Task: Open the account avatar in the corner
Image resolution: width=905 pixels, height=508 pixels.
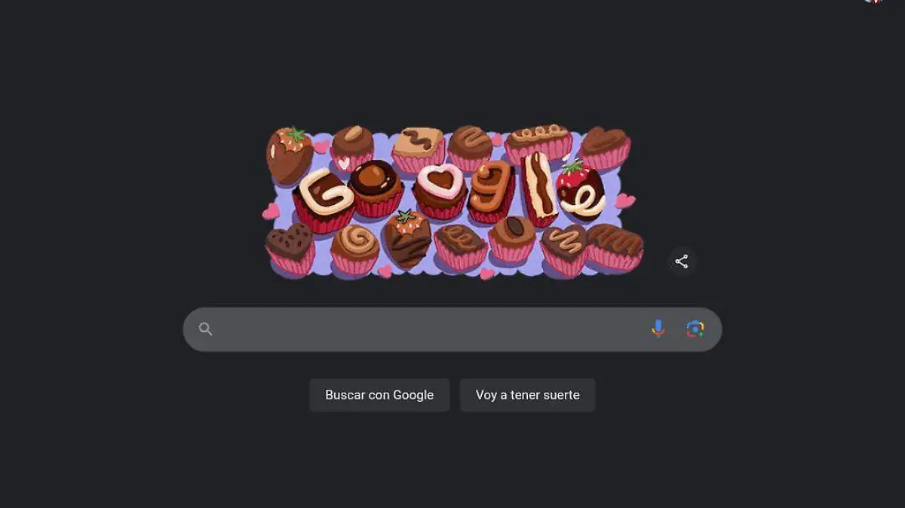Action: coord(873,2)
